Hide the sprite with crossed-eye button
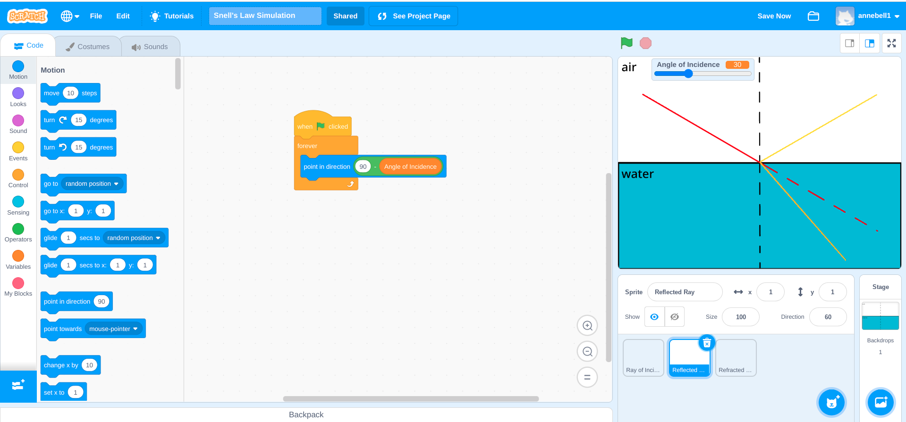 [x=675, y=317]
